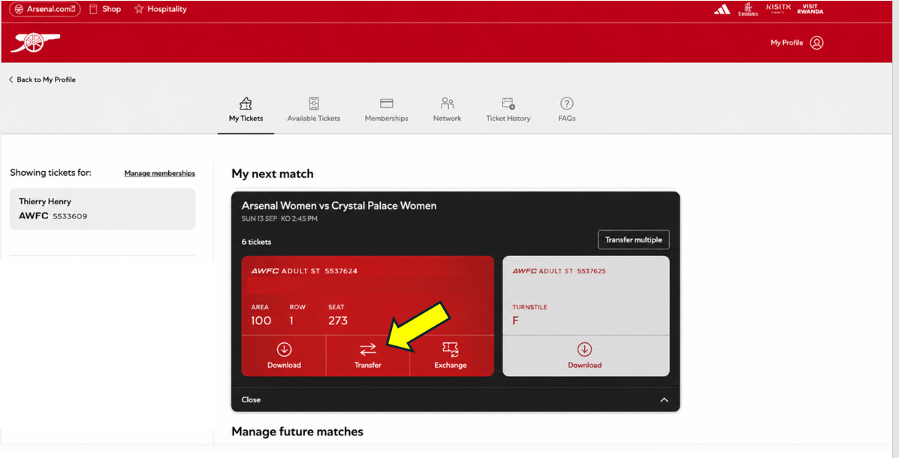The image size is (899, 458).
Task: Open the Available Tickets tab
Action: coord(314,110)
